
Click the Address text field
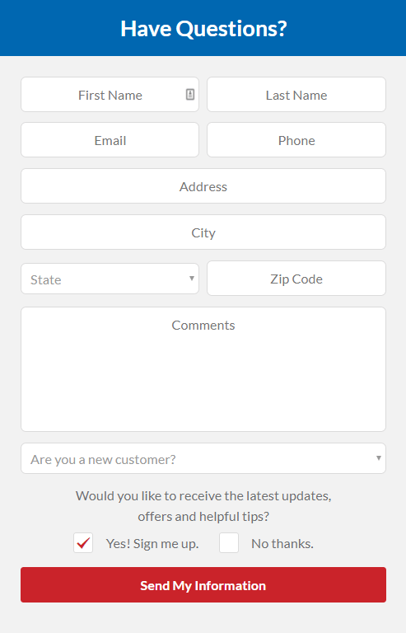point(203,186)
